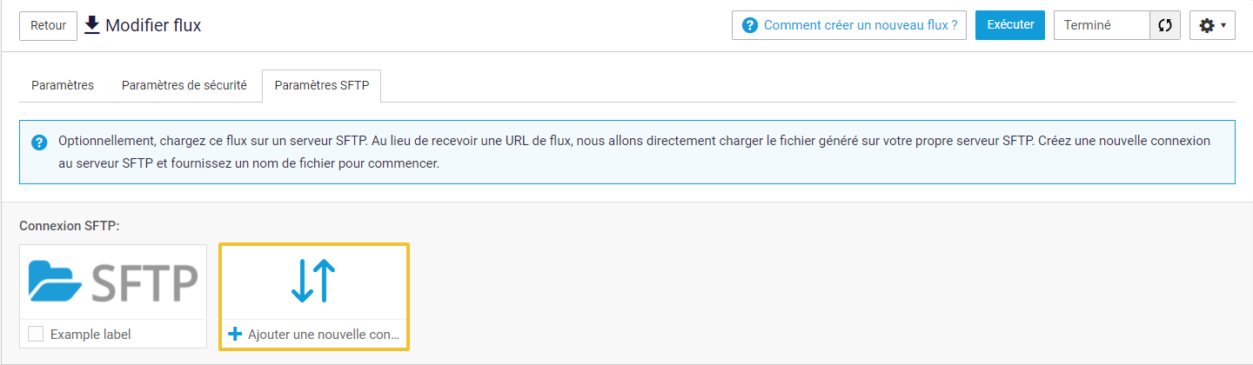Expand the dropdown arrow beside the gear
The width and height of the screenshot is (1253, 365).
(1223, 26)
